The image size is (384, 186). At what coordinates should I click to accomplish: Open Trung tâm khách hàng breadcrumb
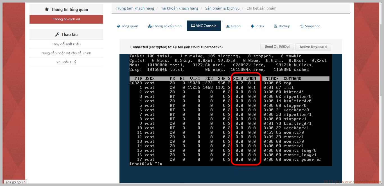[135, 8]
